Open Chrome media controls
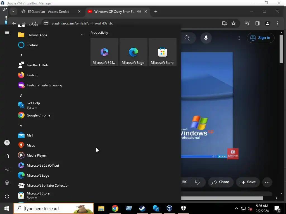This screenshot has height=214, width=286. [247, 23]
